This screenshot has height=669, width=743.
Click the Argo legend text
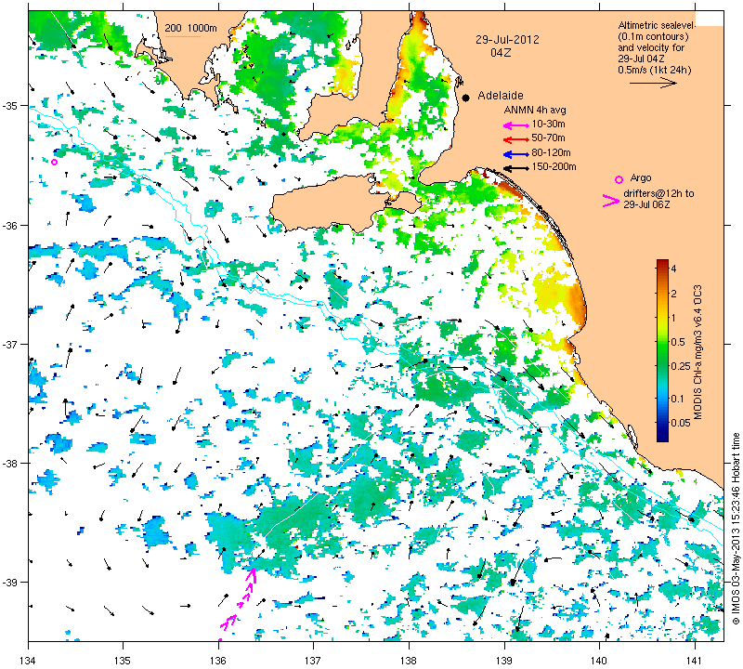[x=641, y=178]
